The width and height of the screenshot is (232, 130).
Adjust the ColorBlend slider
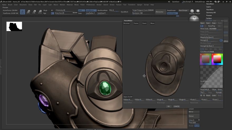tap(211, 52)
